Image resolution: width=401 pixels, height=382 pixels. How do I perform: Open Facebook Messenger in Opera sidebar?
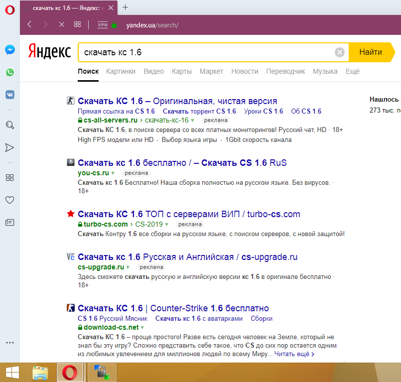click(10, 50)
